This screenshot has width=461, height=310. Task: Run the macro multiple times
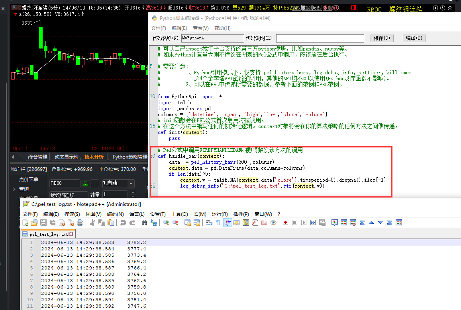click(x=313, y=223)
